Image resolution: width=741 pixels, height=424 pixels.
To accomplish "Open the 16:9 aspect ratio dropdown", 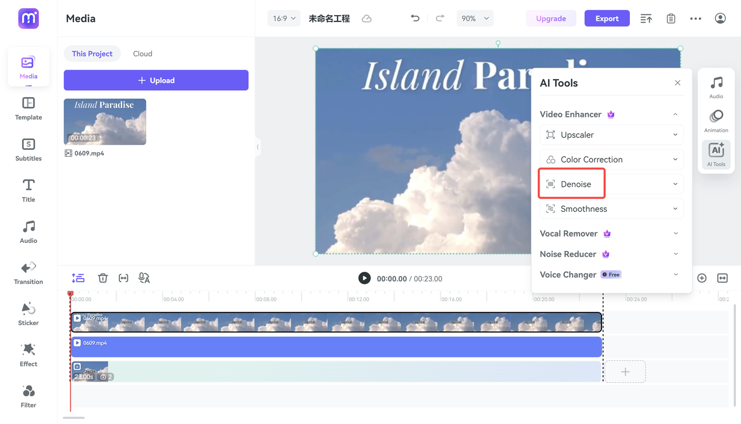I will [284, 18].
